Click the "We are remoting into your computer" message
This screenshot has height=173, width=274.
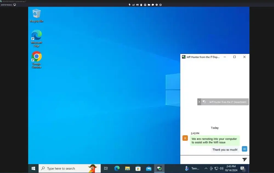(x=215, y=140)
